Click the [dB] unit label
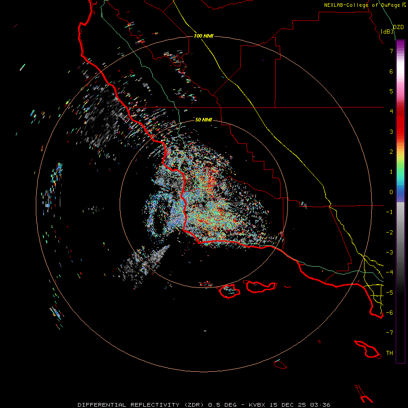 point(387,31)
